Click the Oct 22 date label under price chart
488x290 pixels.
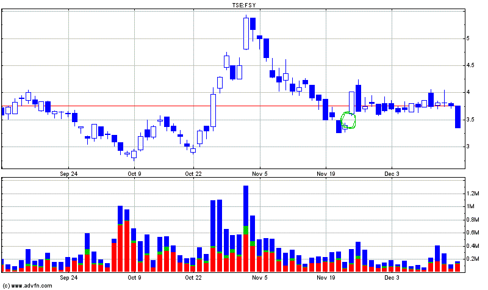tap(193, 174)
